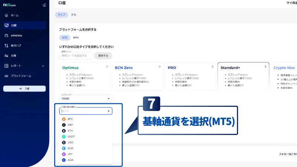Expand the レポート submenu chevron

pyautogui.click(x=43, y=66)
